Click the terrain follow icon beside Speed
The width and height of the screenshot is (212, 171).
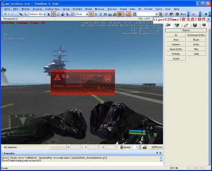coord(145,147)
